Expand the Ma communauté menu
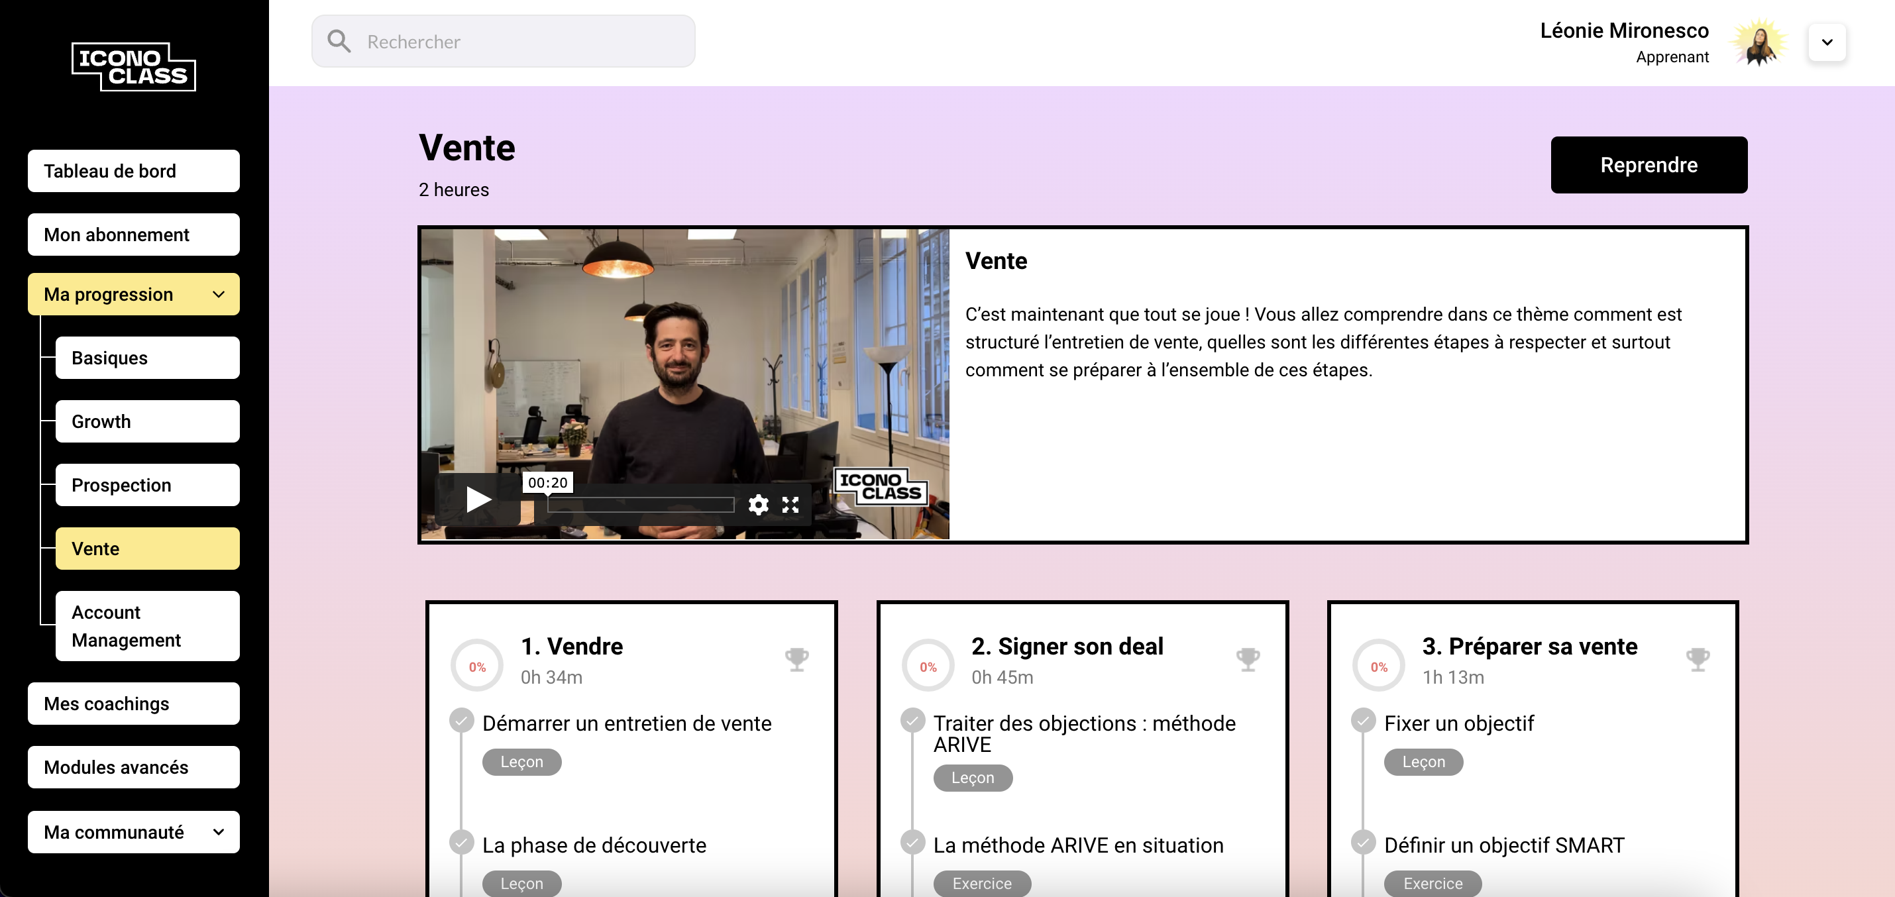Viewport: 1895px width, 897px height. 218,831
